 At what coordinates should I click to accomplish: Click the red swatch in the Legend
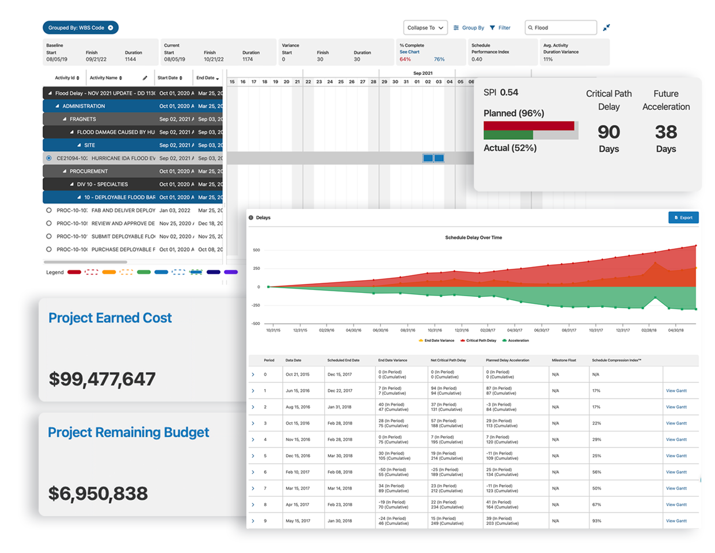pos(75,272)
